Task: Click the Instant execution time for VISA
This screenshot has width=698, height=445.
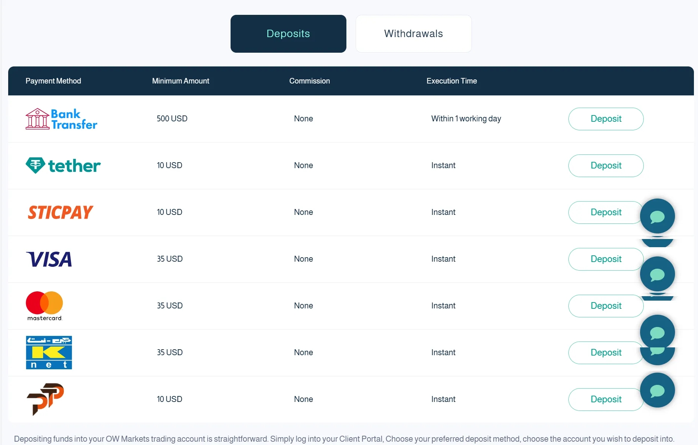Action: coord(443,259)
